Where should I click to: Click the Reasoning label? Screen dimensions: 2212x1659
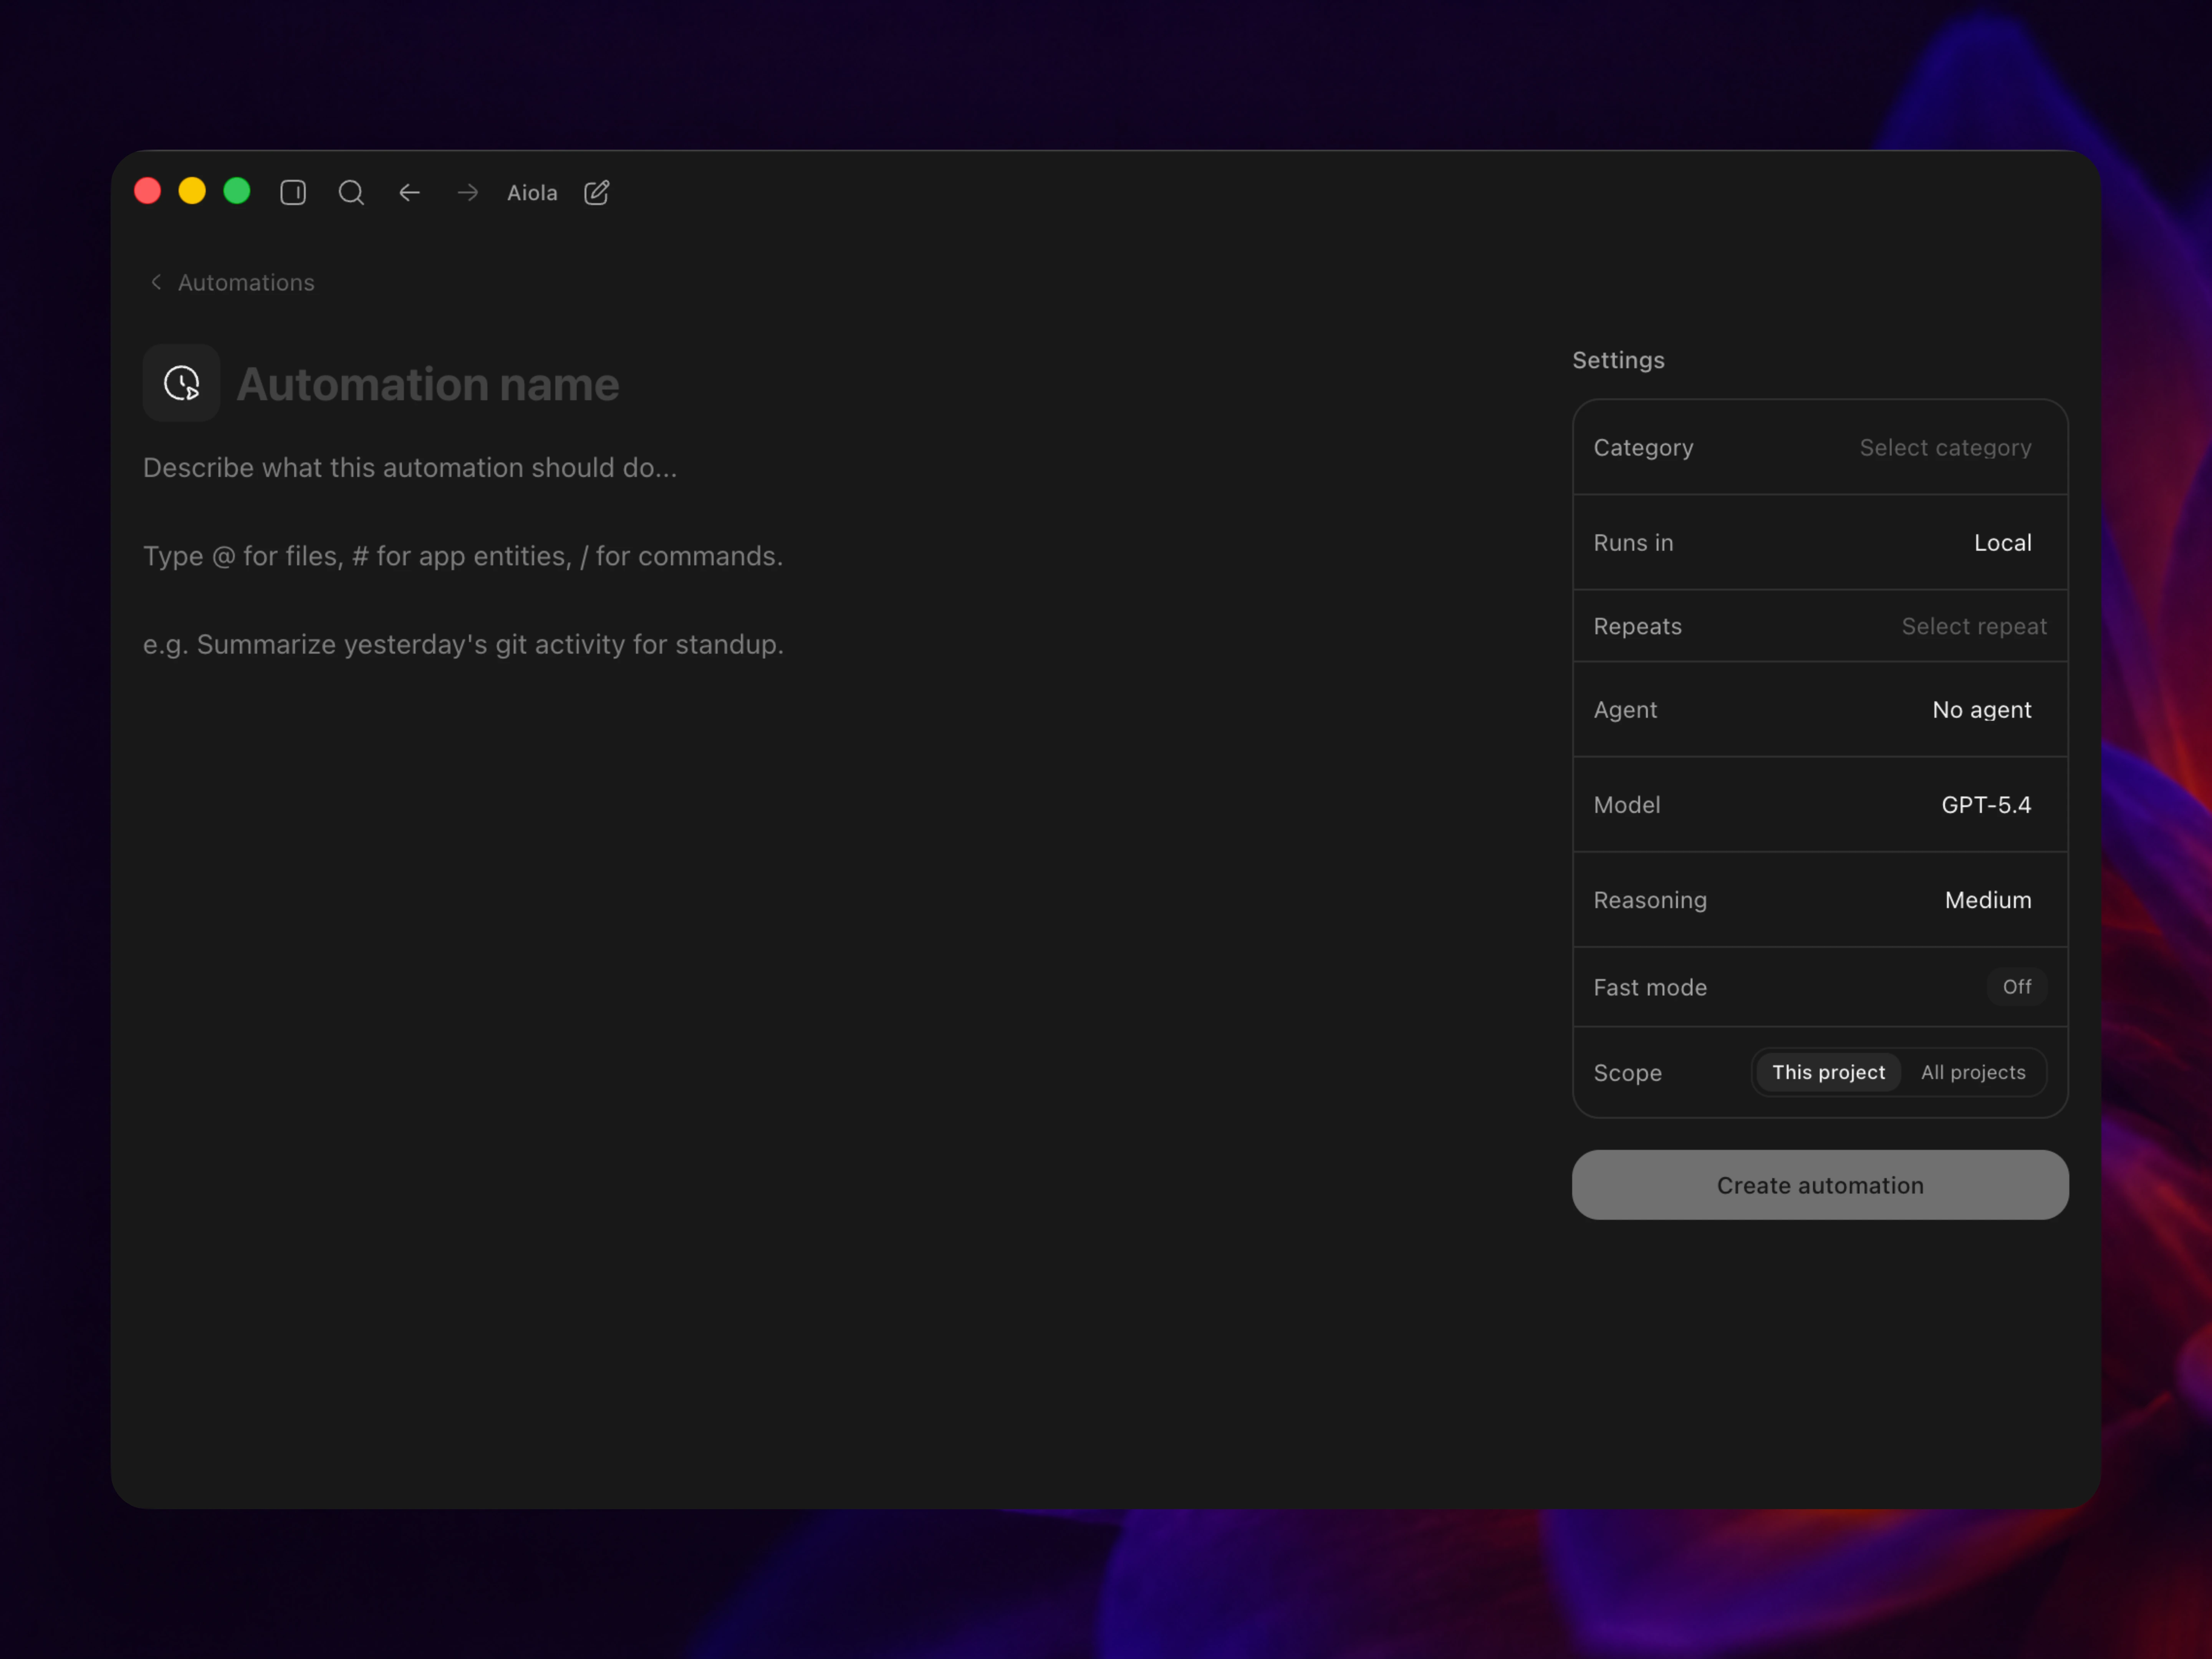point(1650,900)
